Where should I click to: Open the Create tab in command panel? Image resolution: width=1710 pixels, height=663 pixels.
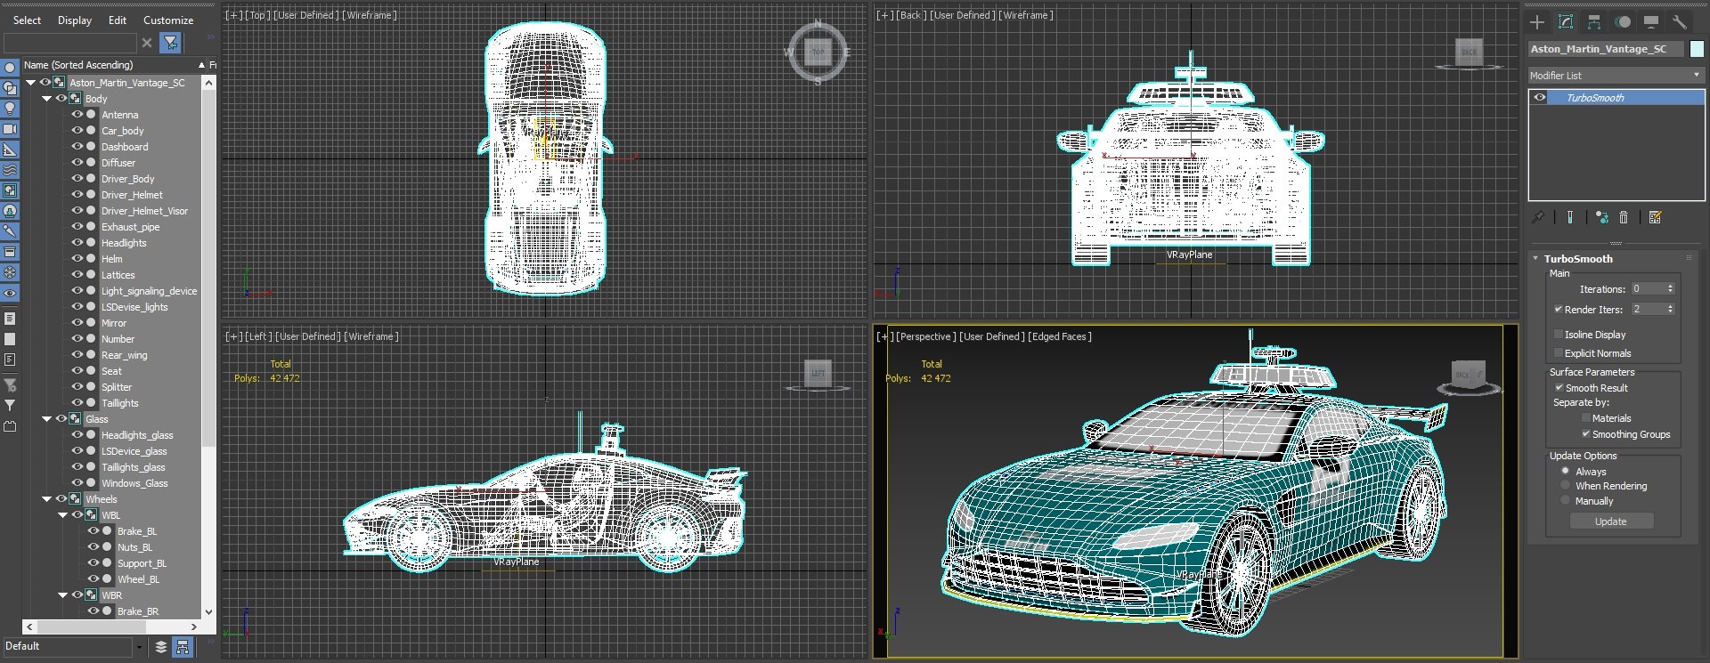pyautogui.click(x=1537, y=22)
